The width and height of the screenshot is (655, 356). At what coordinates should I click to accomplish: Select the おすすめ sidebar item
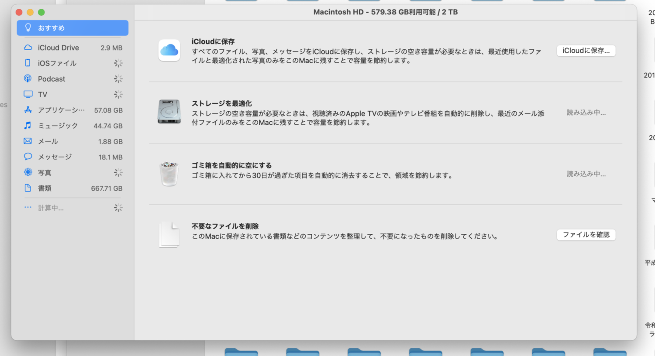click(x=72, y=28)
